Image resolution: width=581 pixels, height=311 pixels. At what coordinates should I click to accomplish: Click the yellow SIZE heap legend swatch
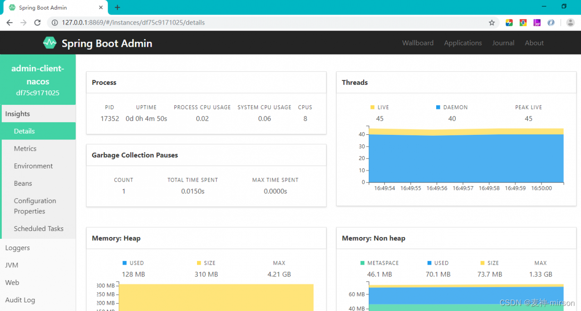coord(199,263)
